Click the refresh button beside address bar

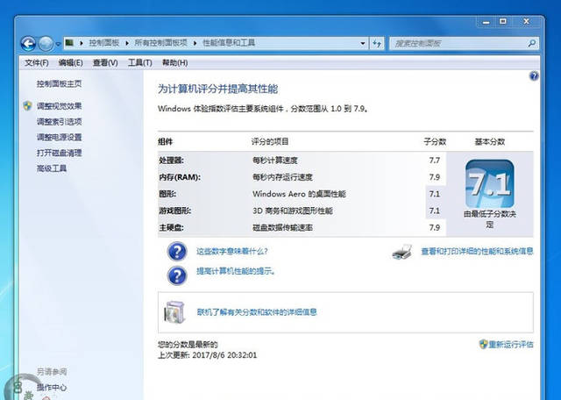376,43
